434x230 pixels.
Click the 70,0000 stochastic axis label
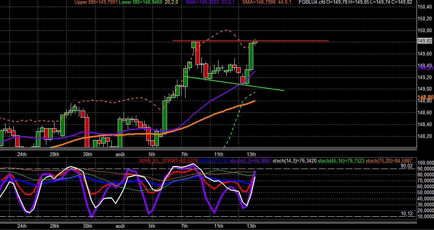pos(426,180)
